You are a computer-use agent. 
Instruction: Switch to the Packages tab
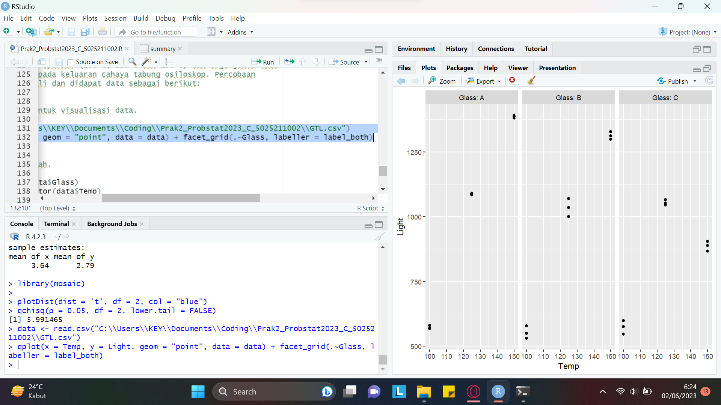(460, 67)
